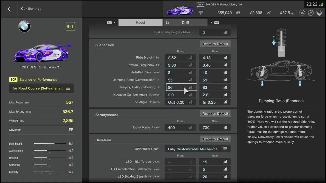Click the Stability performance bar
The height and width of the screenshot is (183, 326).
[x=50, y=172]
